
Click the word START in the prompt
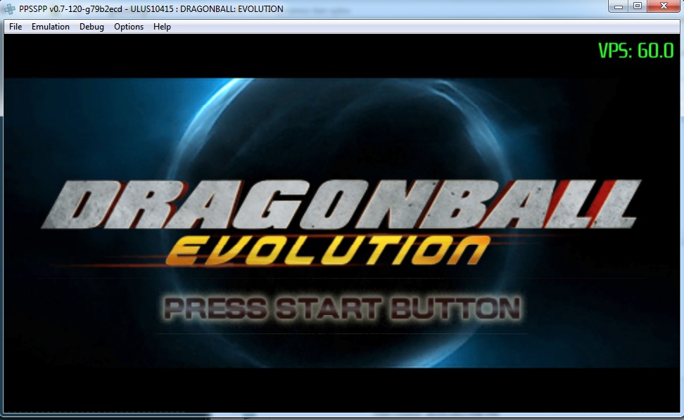328,308
